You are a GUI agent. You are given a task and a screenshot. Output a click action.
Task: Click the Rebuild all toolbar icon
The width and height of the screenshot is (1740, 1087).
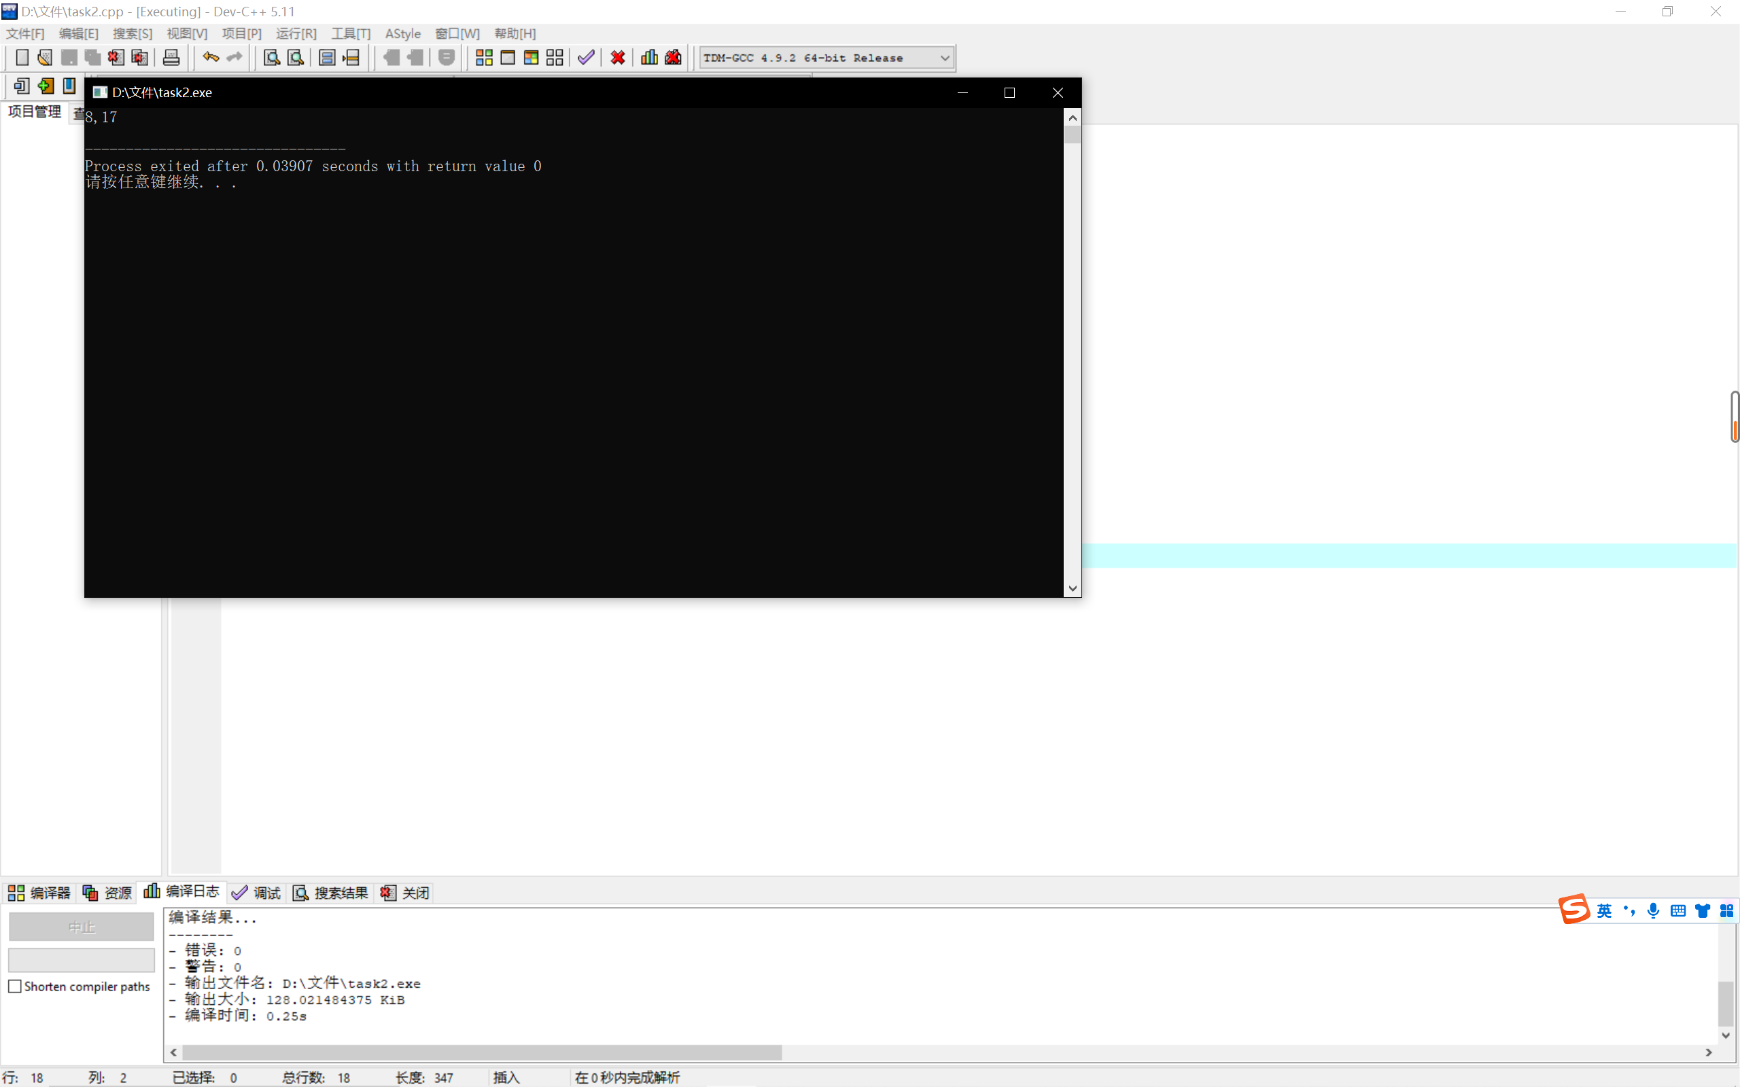tap(555, 58)
